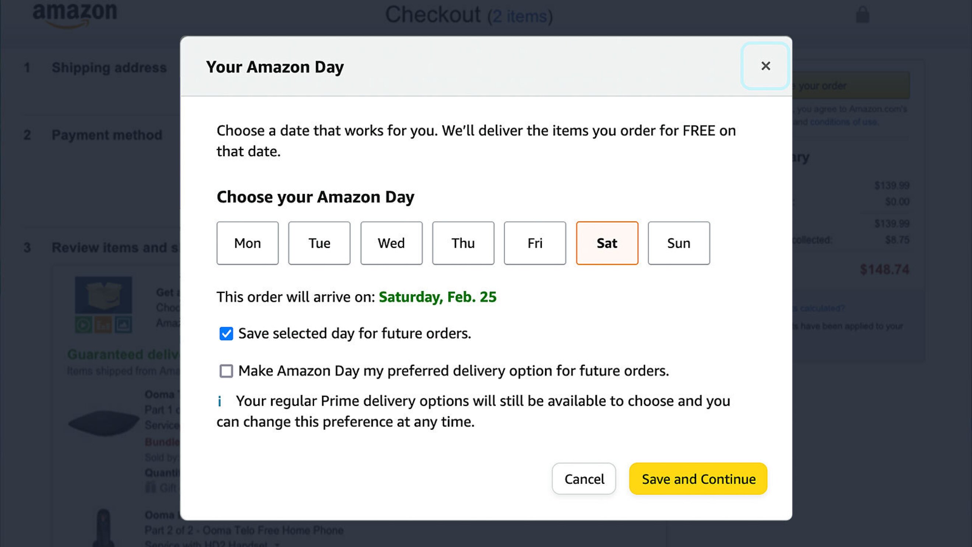The width and height of the screenshot is (972, 547).
Task: Click the Cancel button
Action: 584,479
